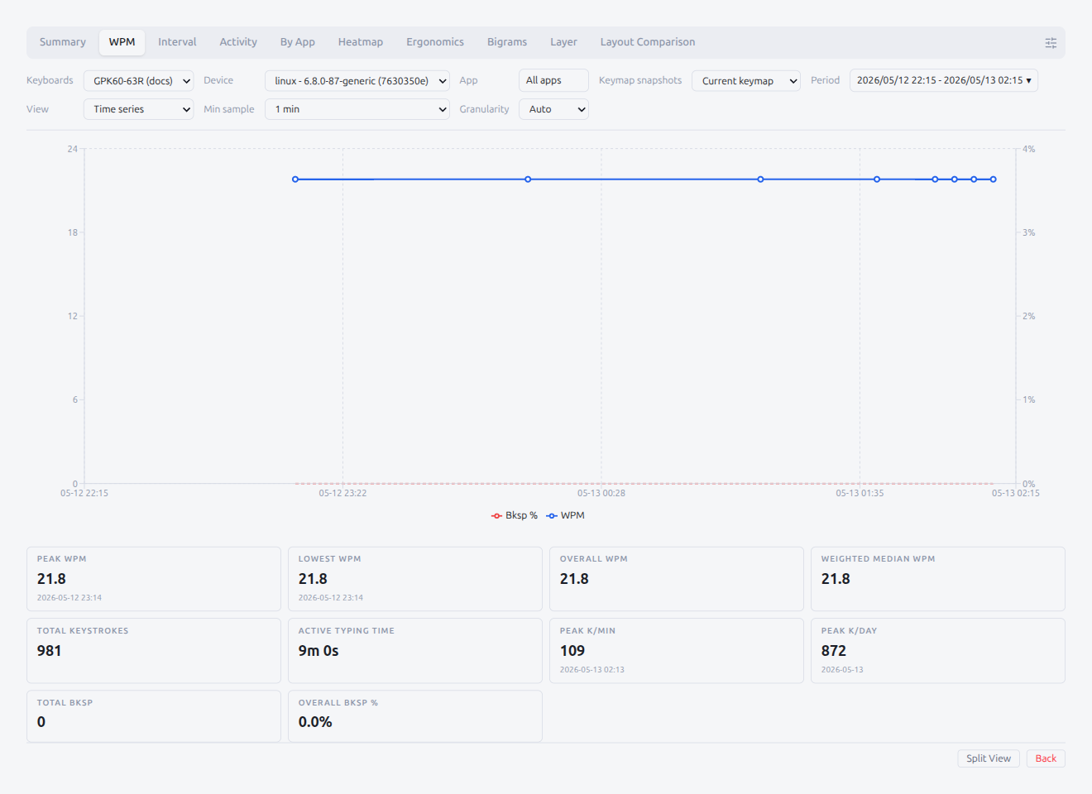Expand the Granularity Auto dropdown
1092x794 pixels.
(x=553, y=109)
